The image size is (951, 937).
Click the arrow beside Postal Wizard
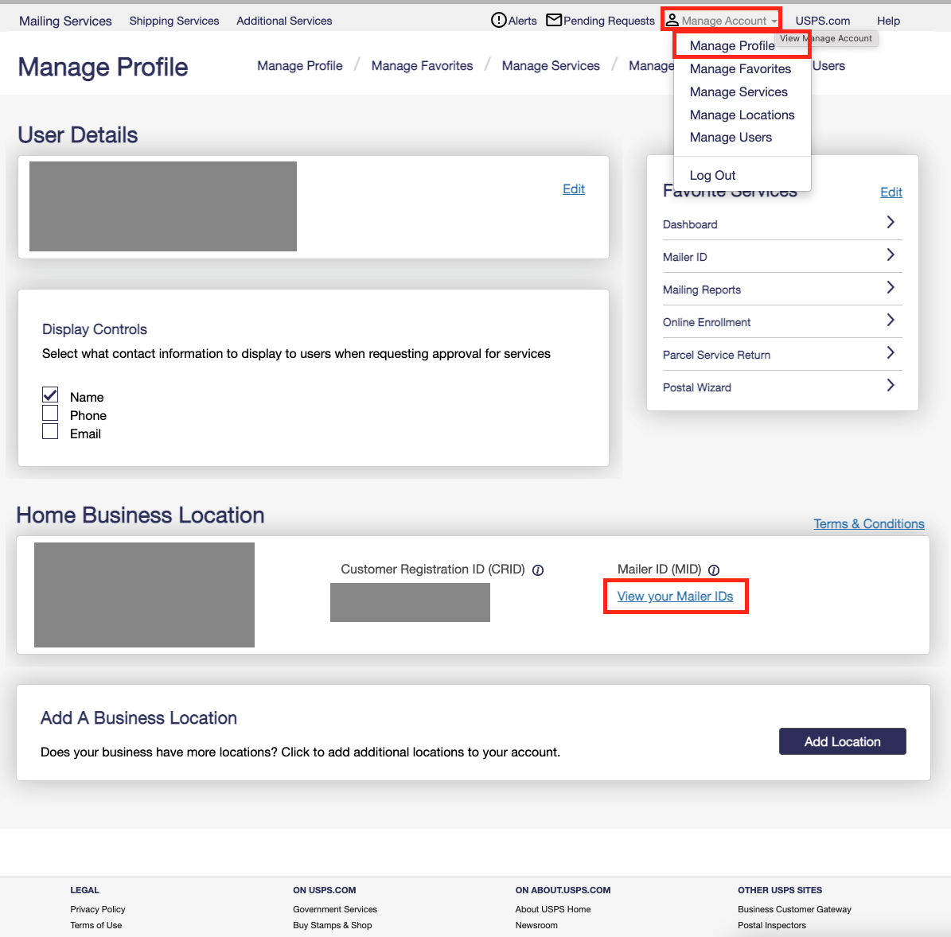point(891,386)
